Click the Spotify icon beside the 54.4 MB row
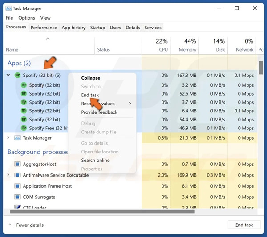The image size is (267, 237). pyautogui.click(x=24, y=120)
